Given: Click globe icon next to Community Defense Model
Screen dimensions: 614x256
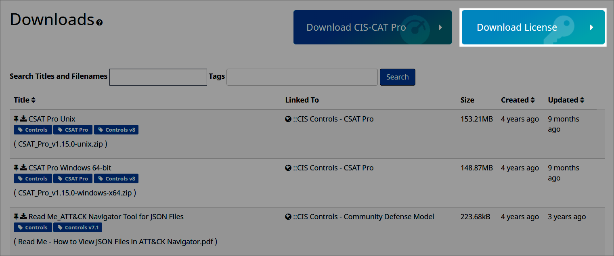Looking at the screenshot, I should (288, 217).
